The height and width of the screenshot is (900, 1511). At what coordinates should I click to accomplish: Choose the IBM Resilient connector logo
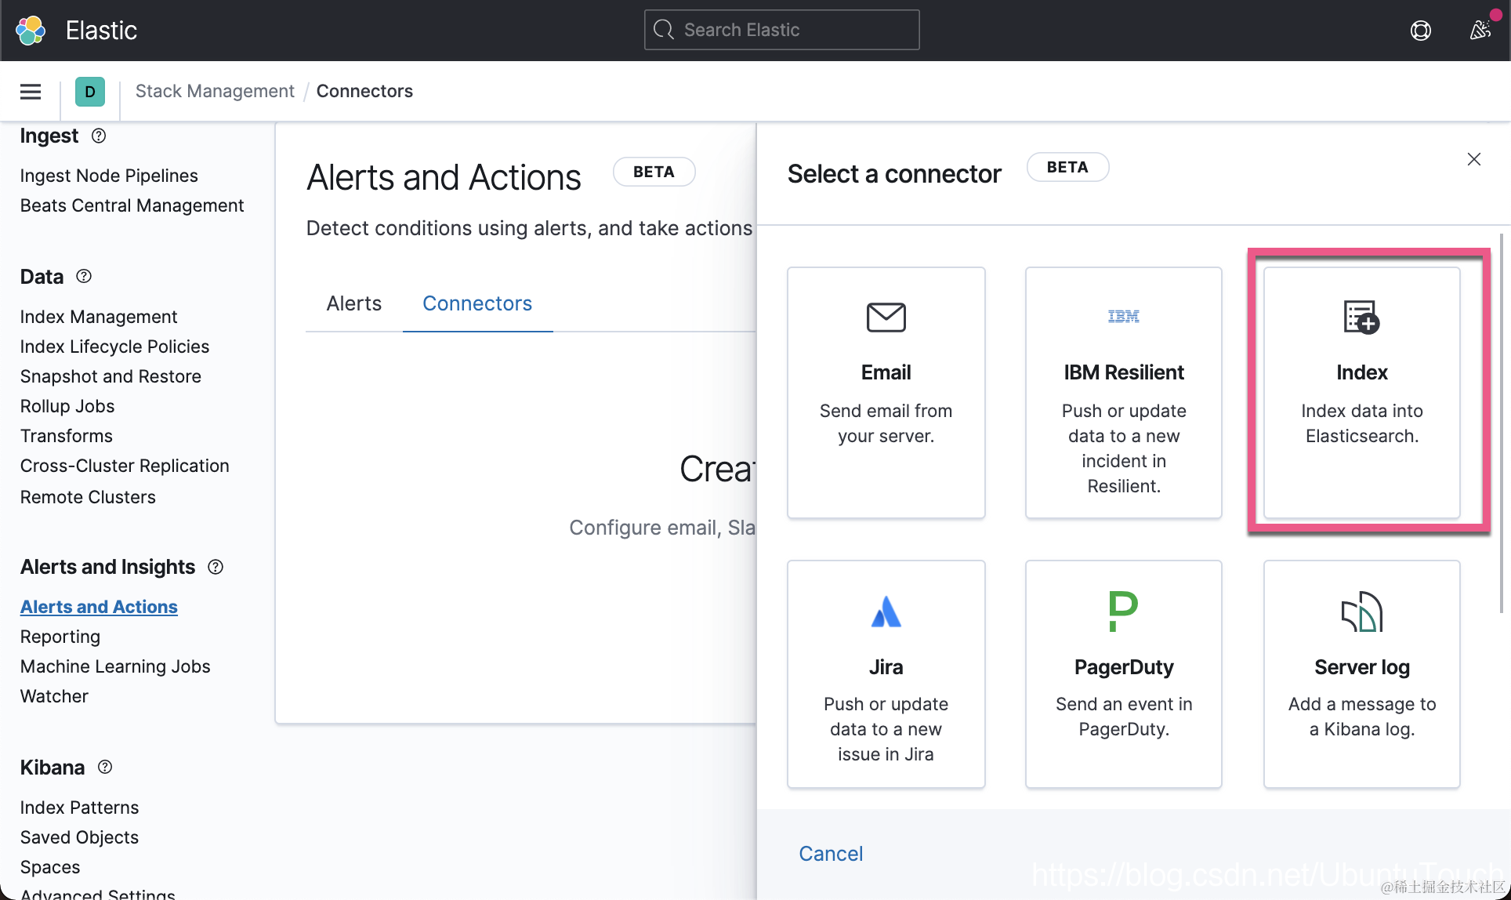coord(1123,317)
